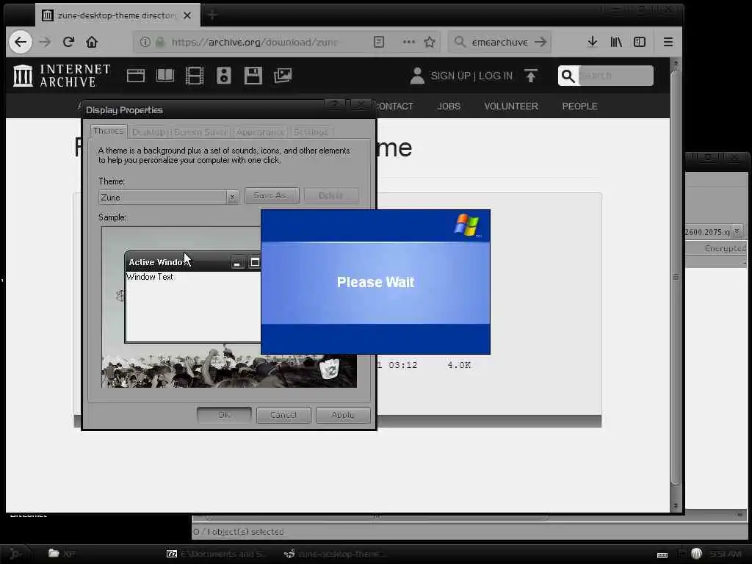Switch to Screen Saver tab

pyautogui.click(x=200, y=132)
